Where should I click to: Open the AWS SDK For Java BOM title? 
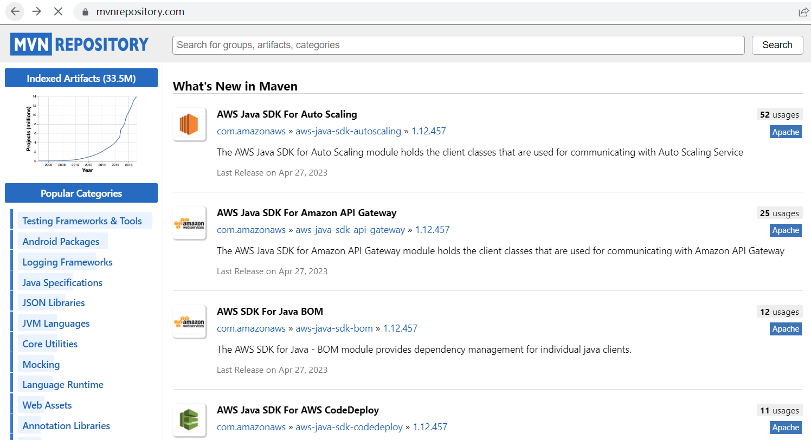point(270,312)
